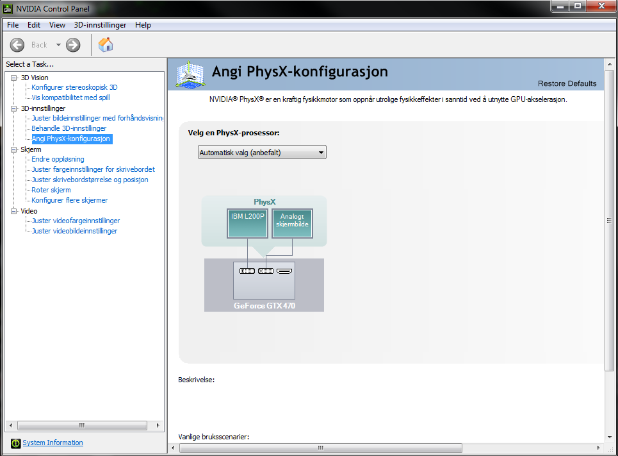618x456 pixels.
Task: Click the main pane scroll left arrow
Action: (173, 448)
